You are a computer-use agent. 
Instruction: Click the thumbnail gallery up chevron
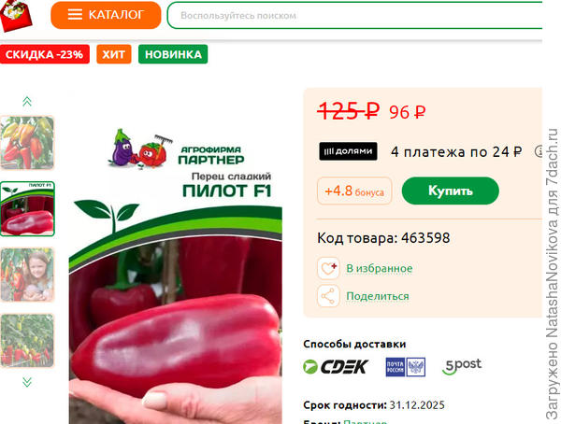(x=27, y=102)
